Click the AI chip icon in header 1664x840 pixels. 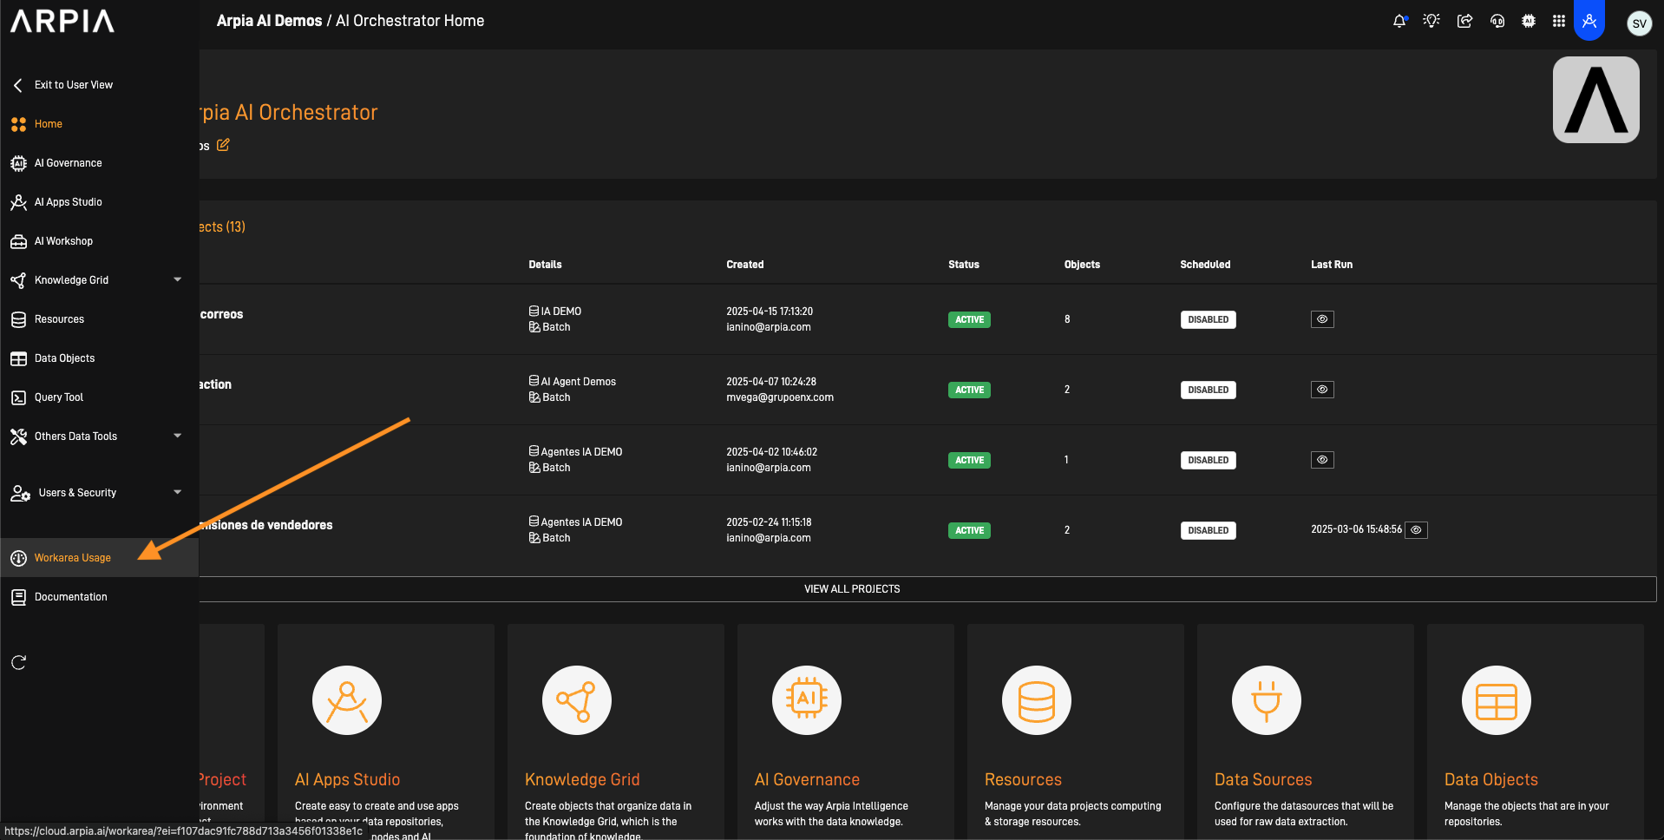(x=1529, y=21)
